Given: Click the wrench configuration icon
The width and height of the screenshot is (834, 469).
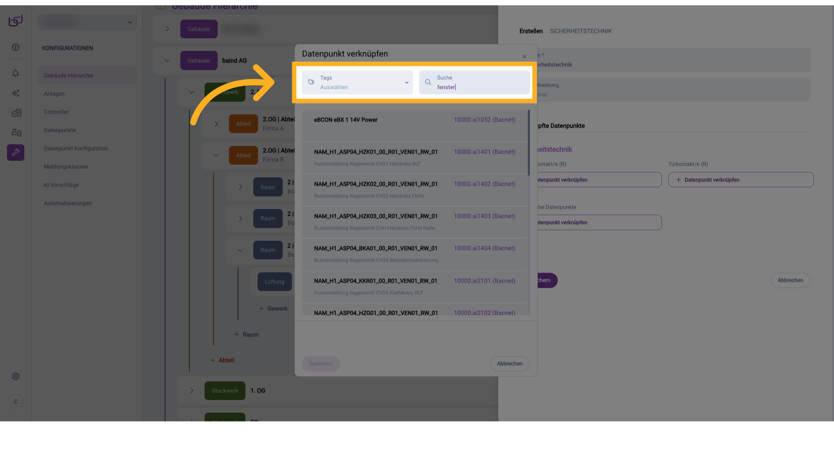Looking at the screenshot, I should point(16,152).
